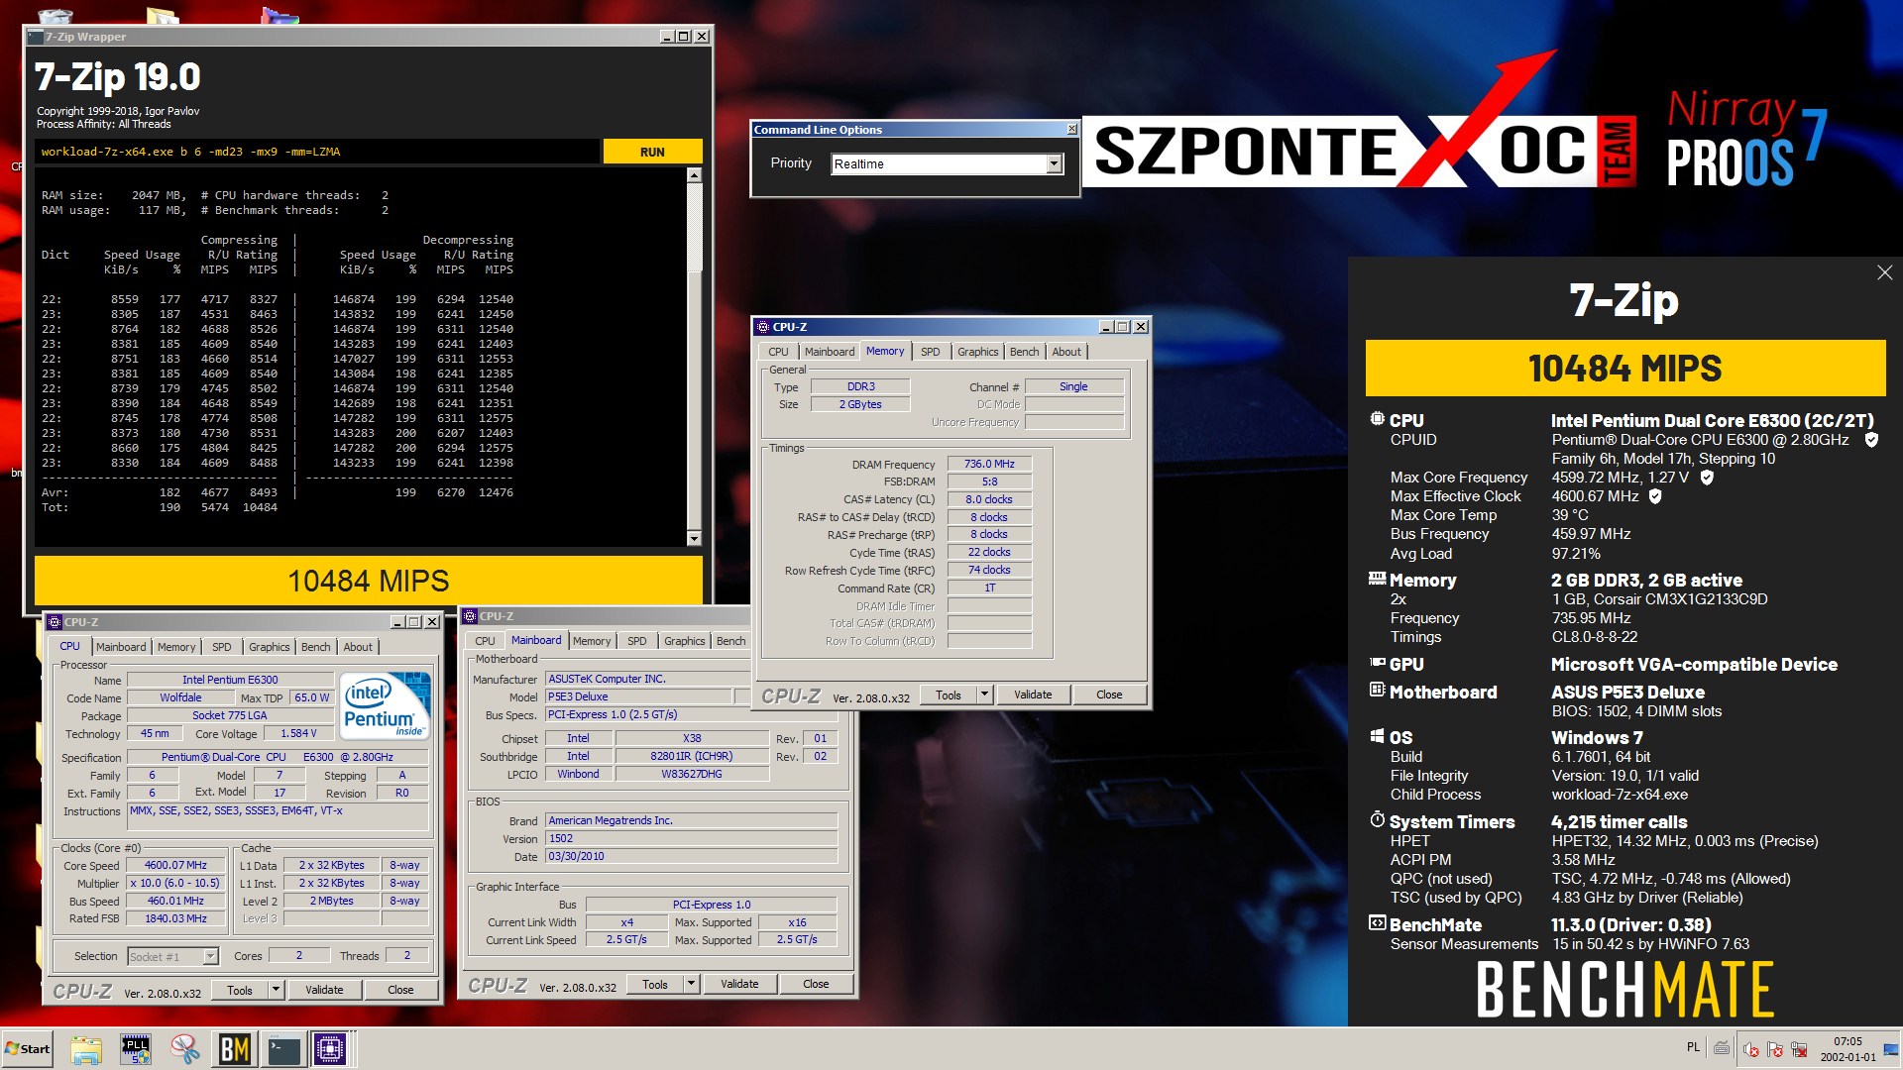
Task: Open the Snipping Tool taskbar icon
Action: coord(184,1049)
